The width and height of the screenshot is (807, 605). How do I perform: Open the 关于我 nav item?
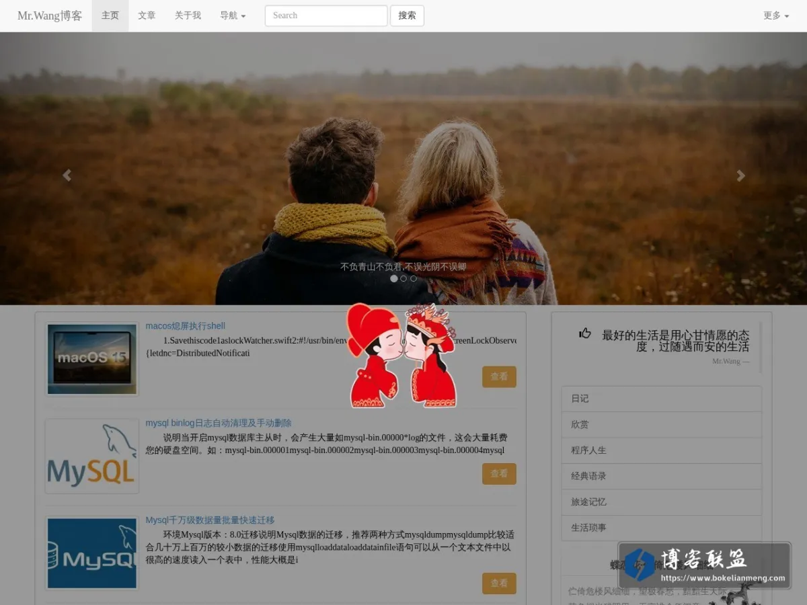(x=188, y=15)
